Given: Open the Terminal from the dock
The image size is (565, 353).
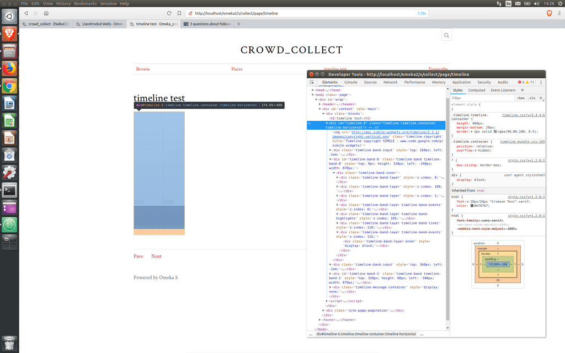Looking at the screenshot, I should click(x=9, y=190).
